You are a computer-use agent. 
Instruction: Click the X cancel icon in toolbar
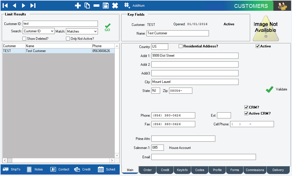pos(115,6)
